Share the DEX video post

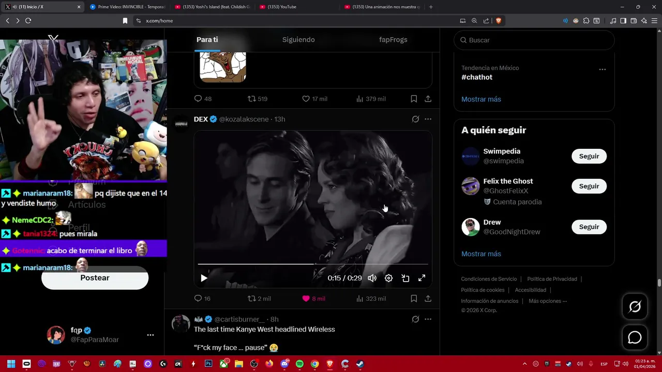pyautogui.click(x=428, y=299)
